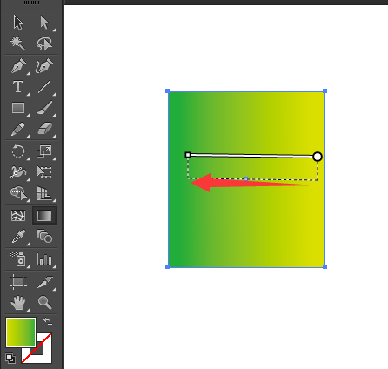Click the top-left anchor of the rectangle
Image resolution: width=388 pixels, height=369 pixels.
click(167, 91)
